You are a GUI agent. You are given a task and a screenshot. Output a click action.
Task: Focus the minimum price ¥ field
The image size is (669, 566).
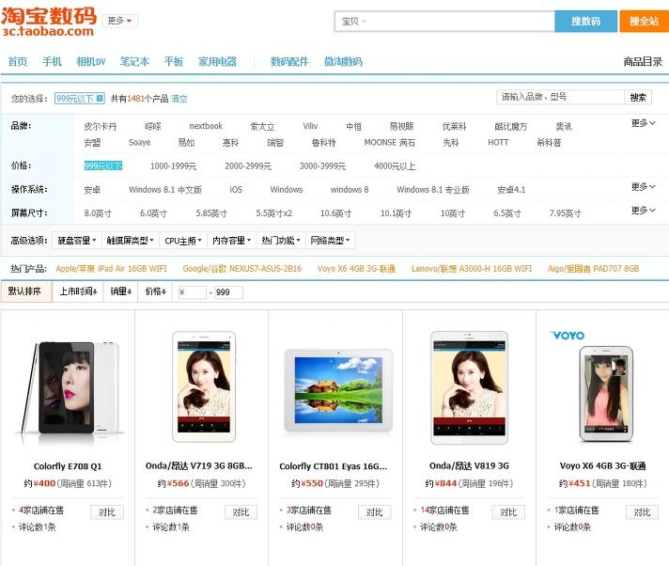click(192, 292)
